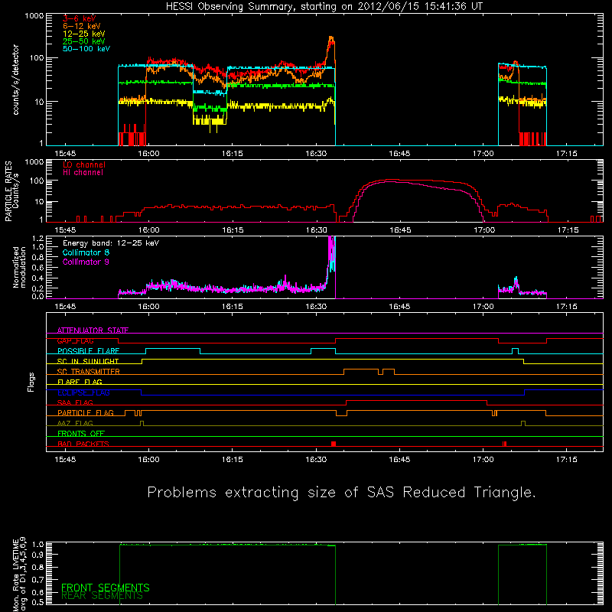Select the 'REAR SEGMENTS' legend label

click(103, 596)
